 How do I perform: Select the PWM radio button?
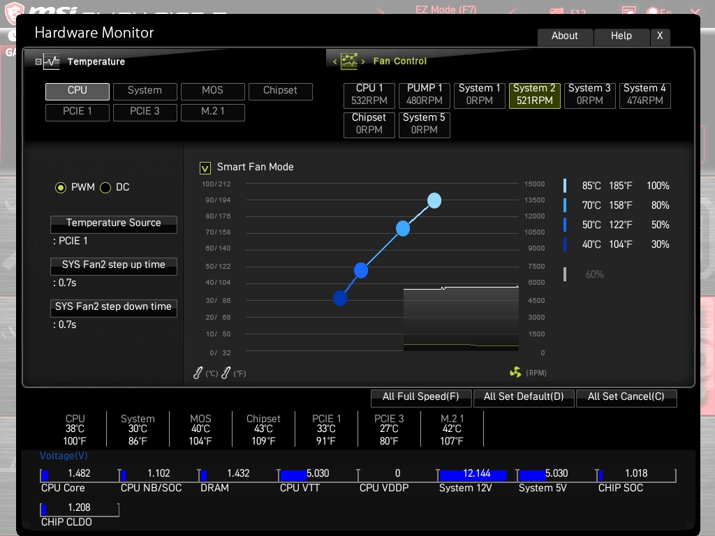coord(61,187)
